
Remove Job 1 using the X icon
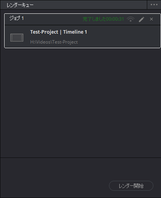[x=151, y=19]
